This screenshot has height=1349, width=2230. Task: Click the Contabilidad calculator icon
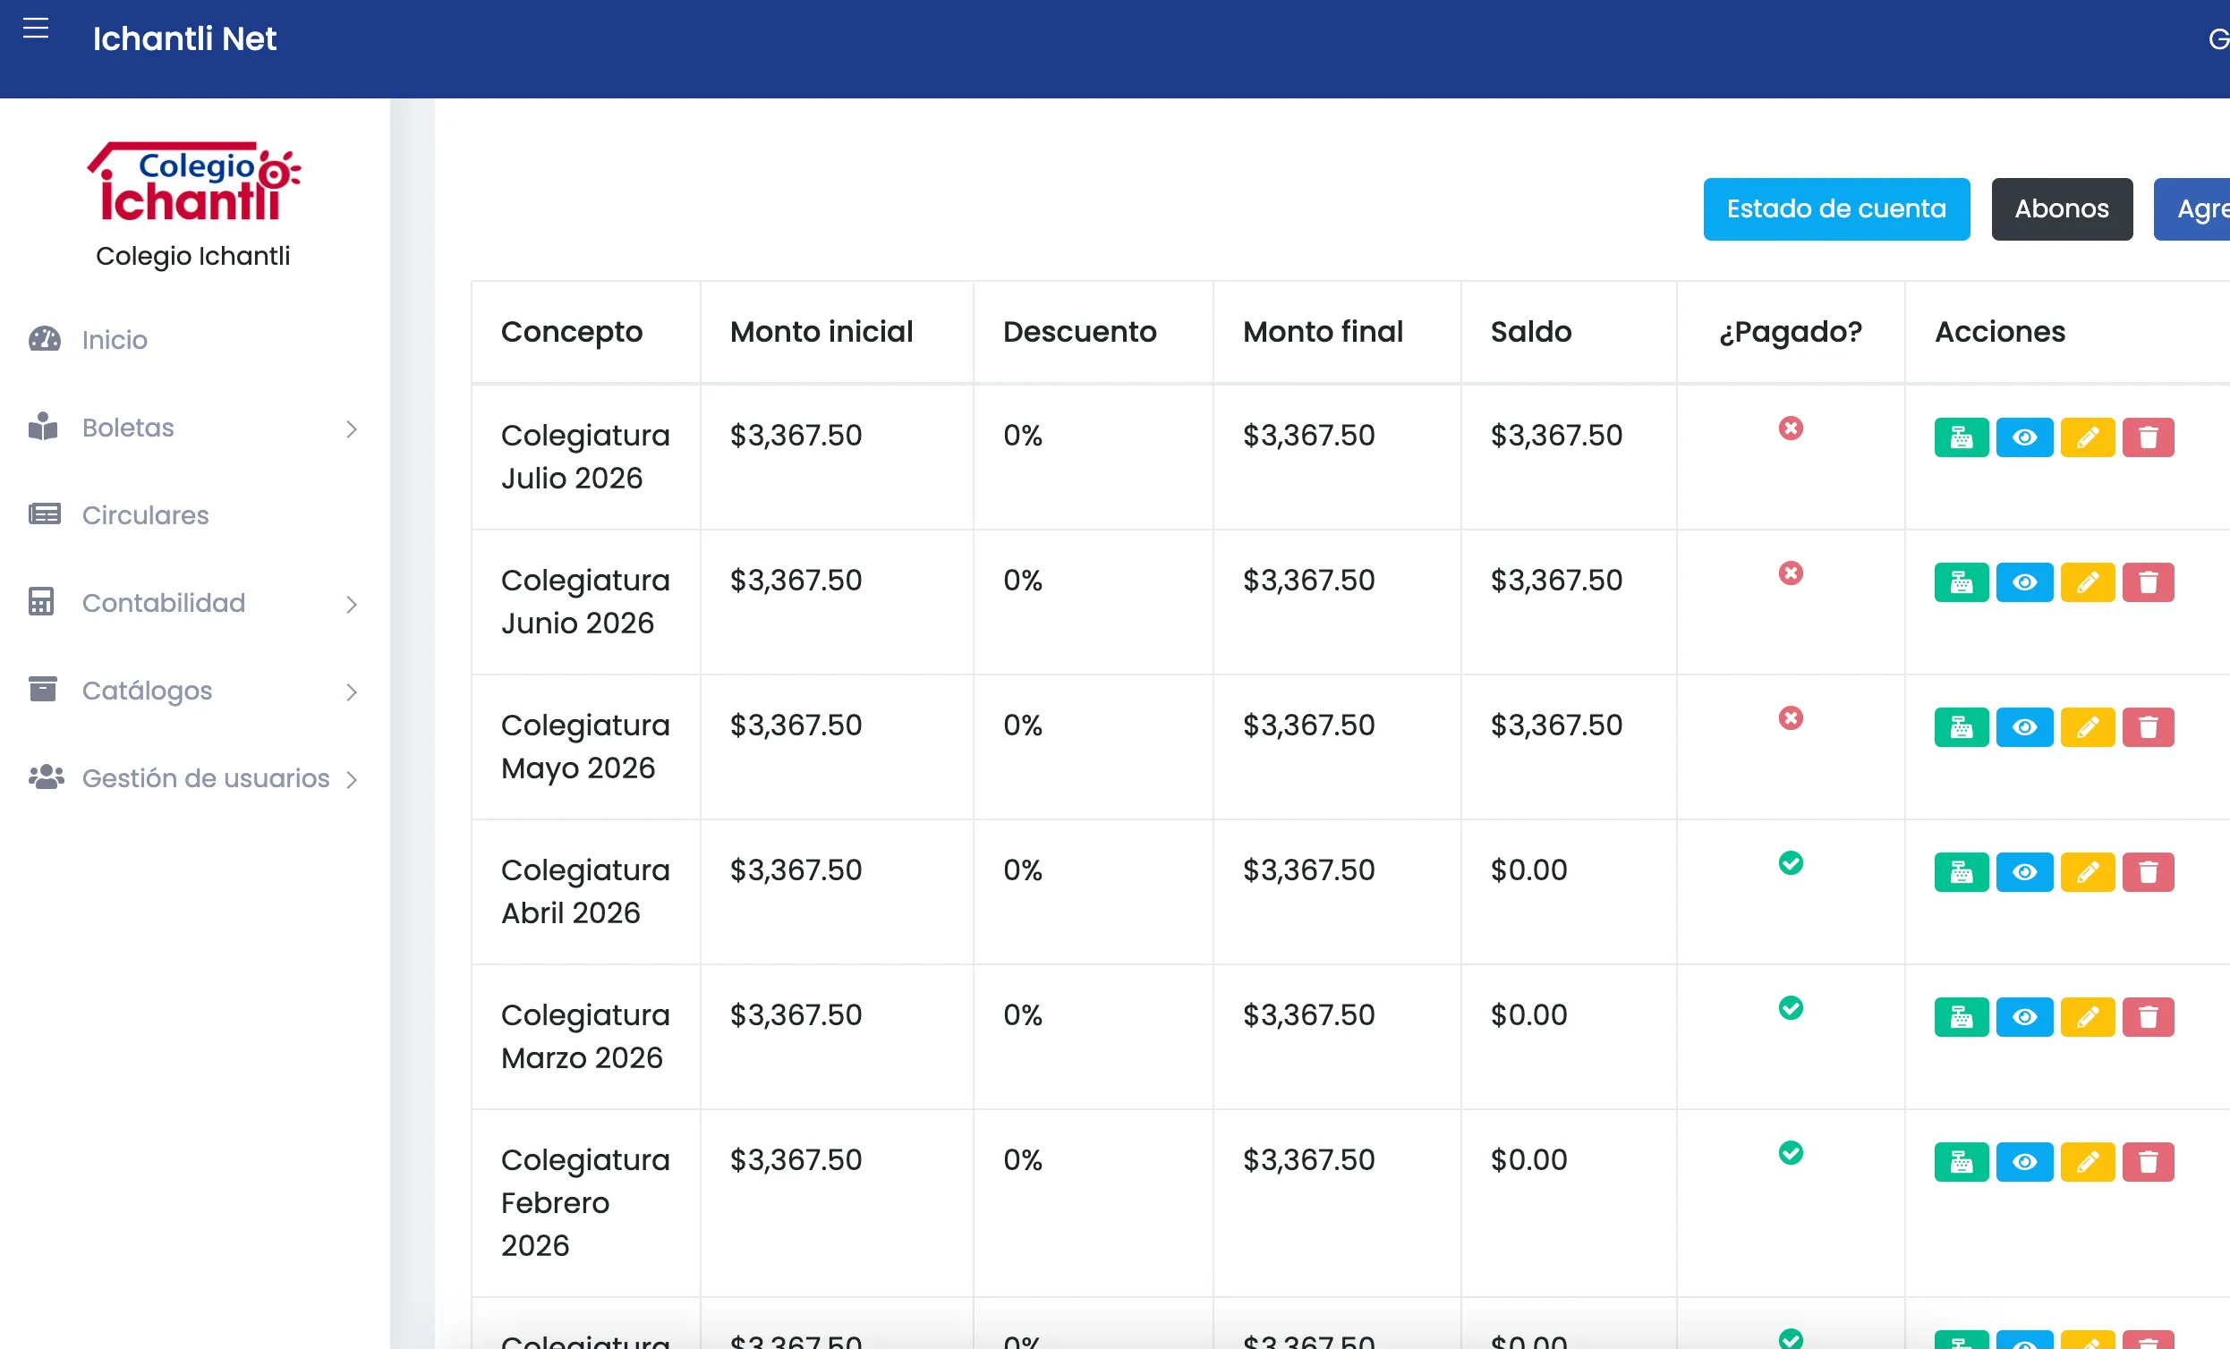[x=41, y=602]
